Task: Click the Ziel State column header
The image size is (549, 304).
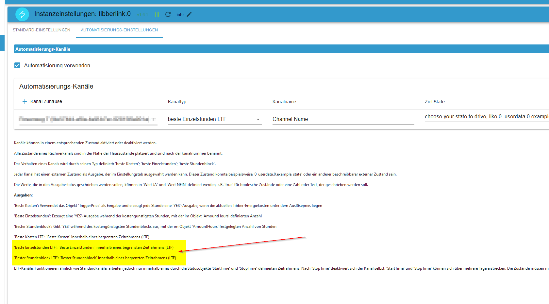Action: (x=435, y=102)
